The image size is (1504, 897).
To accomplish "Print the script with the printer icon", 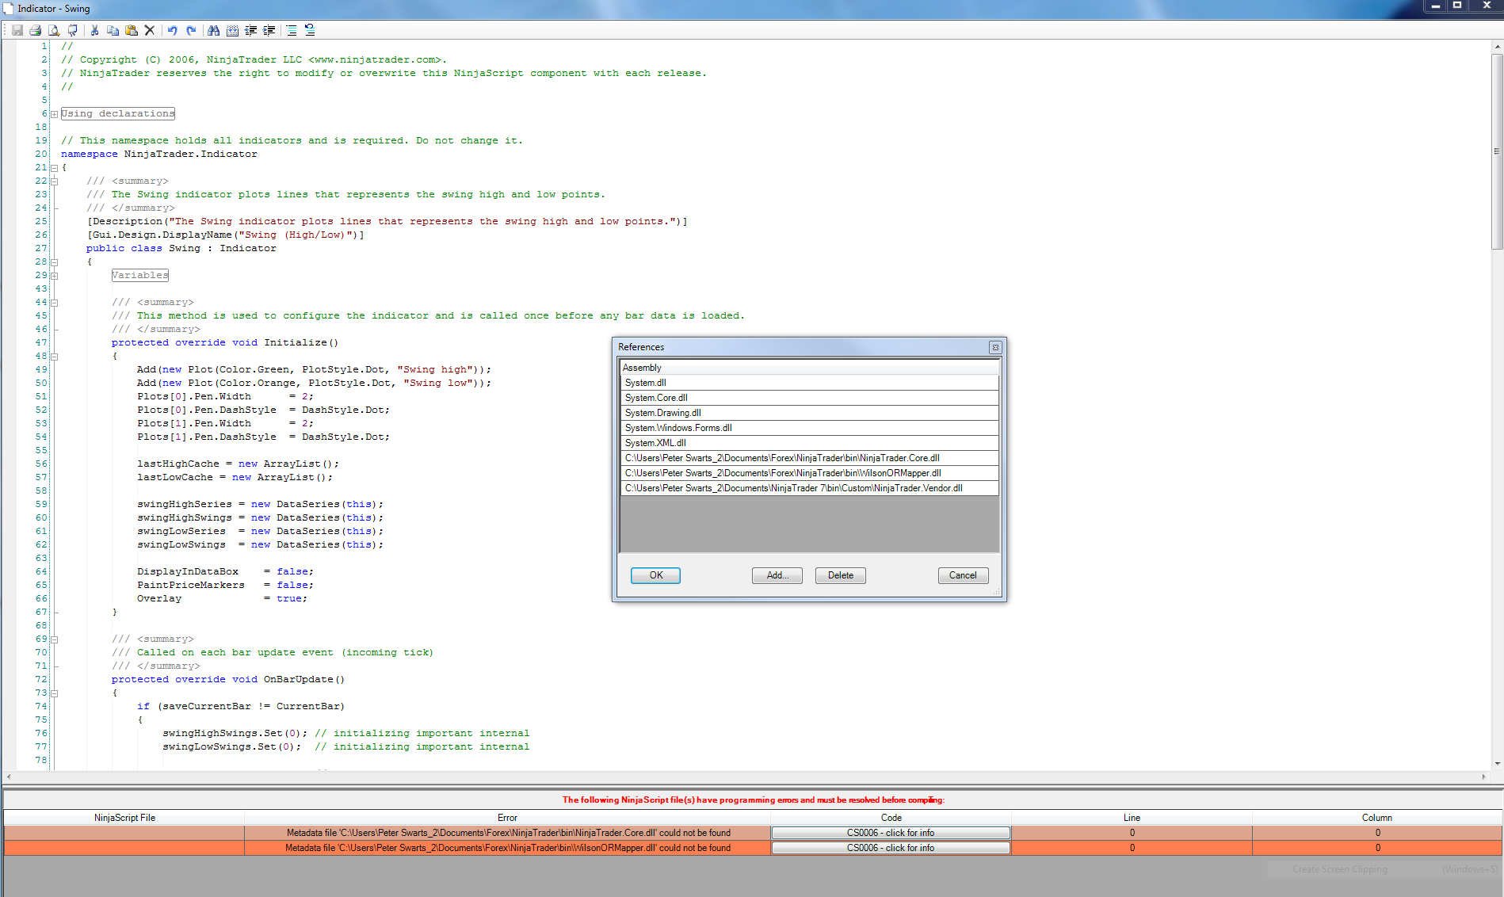I will pyautogui.click(x=35, y=30).
